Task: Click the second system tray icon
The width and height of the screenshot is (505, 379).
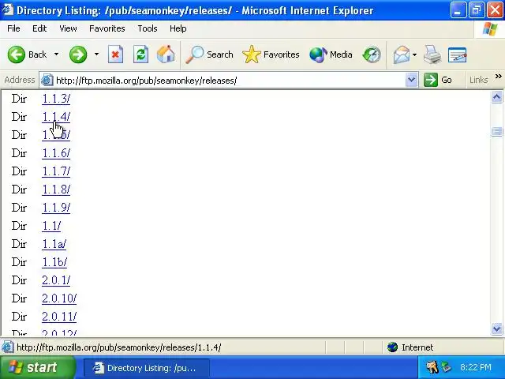Action: tap(447, 367)
